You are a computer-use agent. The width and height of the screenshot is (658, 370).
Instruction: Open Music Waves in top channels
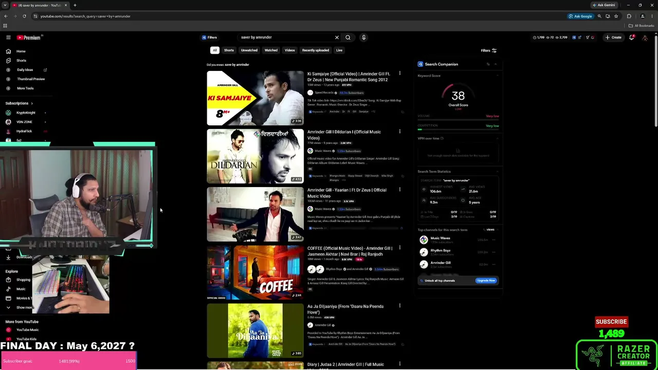(x=440, y=239)
